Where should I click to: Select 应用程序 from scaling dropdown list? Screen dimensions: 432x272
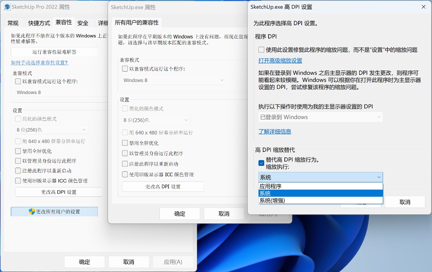pos(320,186)
